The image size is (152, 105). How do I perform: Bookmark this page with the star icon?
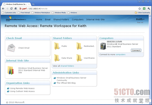click(x=139, y=8)
